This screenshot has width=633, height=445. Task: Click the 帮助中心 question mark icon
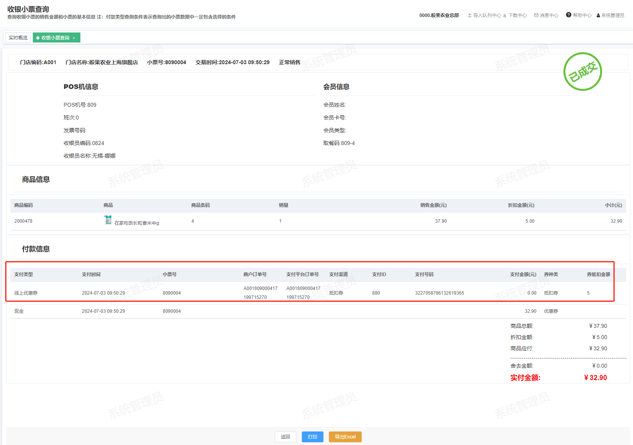coord(568,15)
